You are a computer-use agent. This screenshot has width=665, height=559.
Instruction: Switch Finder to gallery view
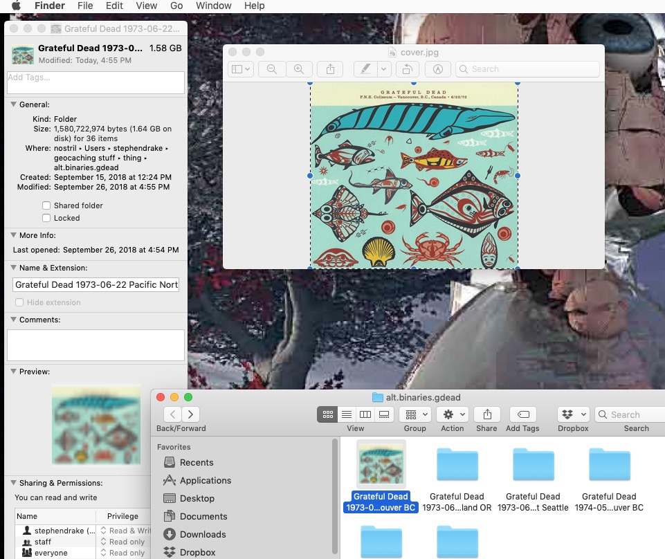tap(384, 414)
